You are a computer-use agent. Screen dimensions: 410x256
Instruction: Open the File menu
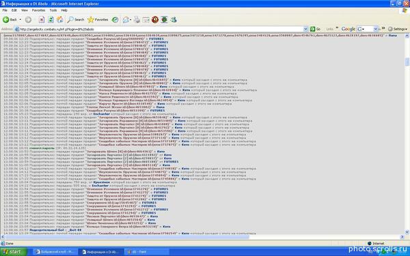(5, 10)
